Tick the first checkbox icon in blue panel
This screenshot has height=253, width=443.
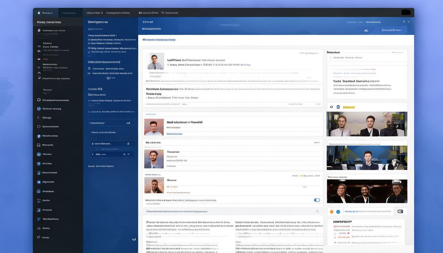[89, 69]
